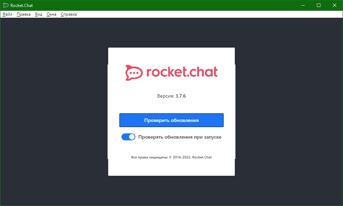The width and height of the screenshot is (343, 206).
Task: Close the Rocket.Chat window
Action: [335, 5]
